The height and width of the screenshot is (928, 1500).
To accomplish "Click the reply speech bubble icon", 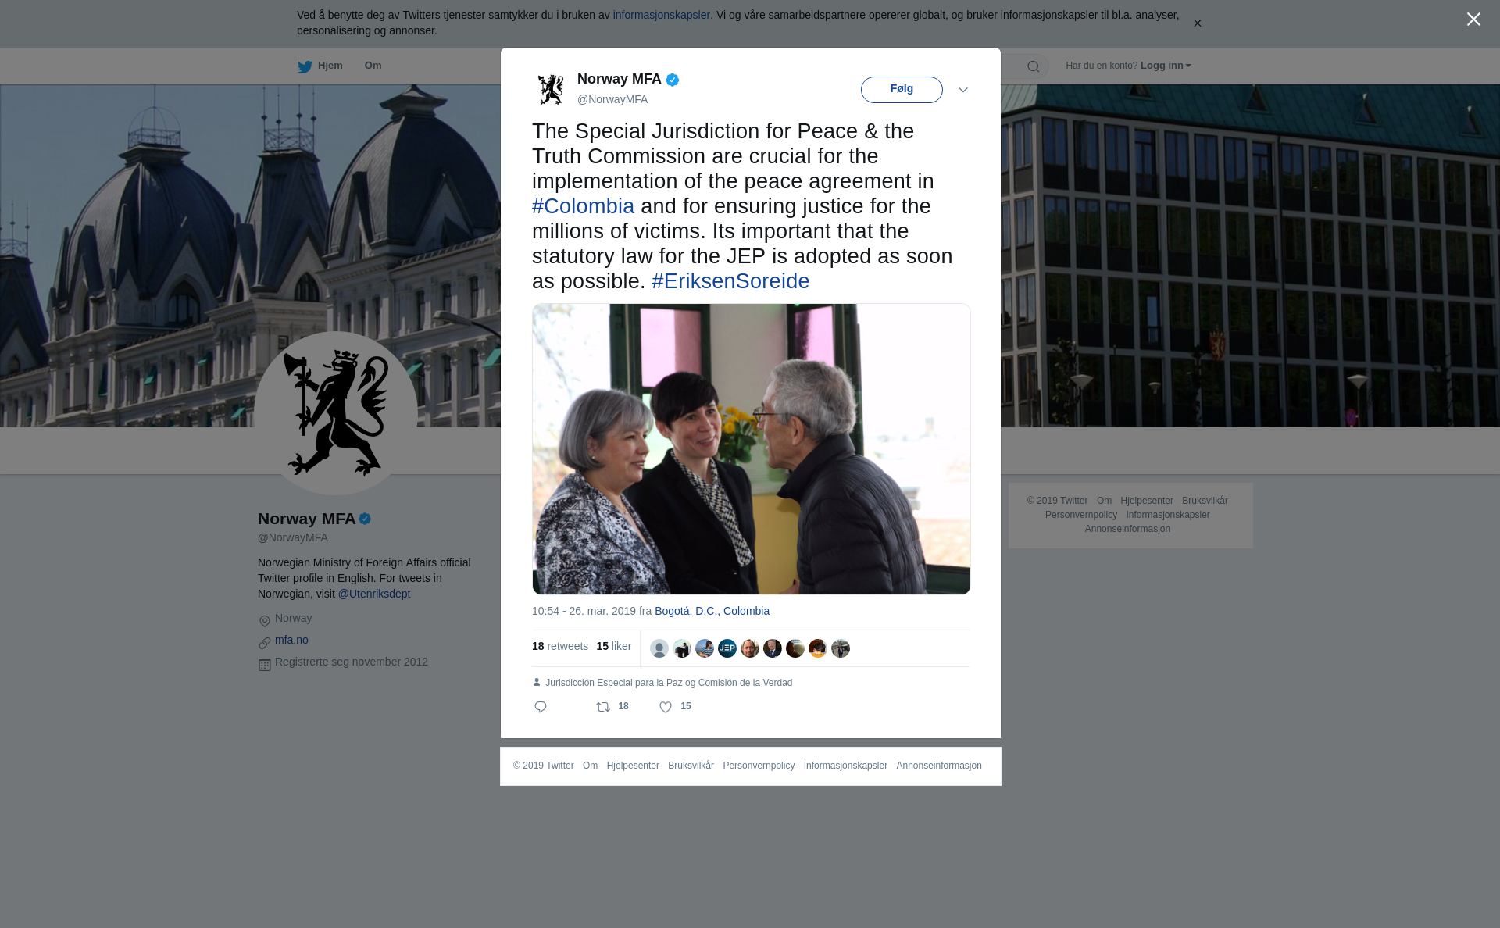I will point(541,707).
